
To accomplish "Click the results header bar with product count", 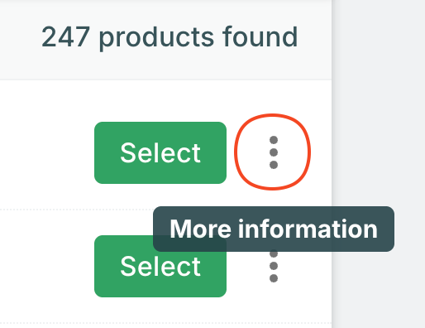I will [165, 40].
